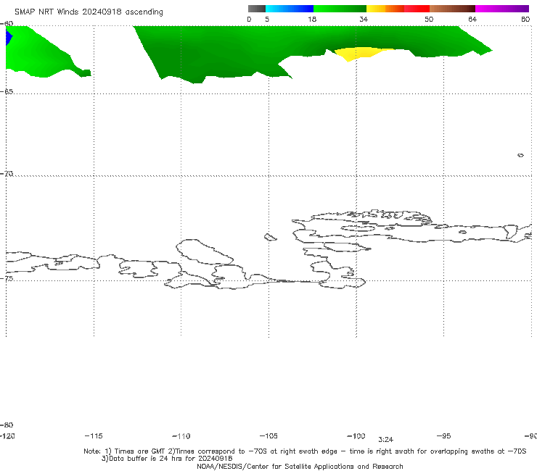Select the red segment of the color bar
Image resolution: width=537 pixels, height=471 pixels.
click(x=417, y=9)
